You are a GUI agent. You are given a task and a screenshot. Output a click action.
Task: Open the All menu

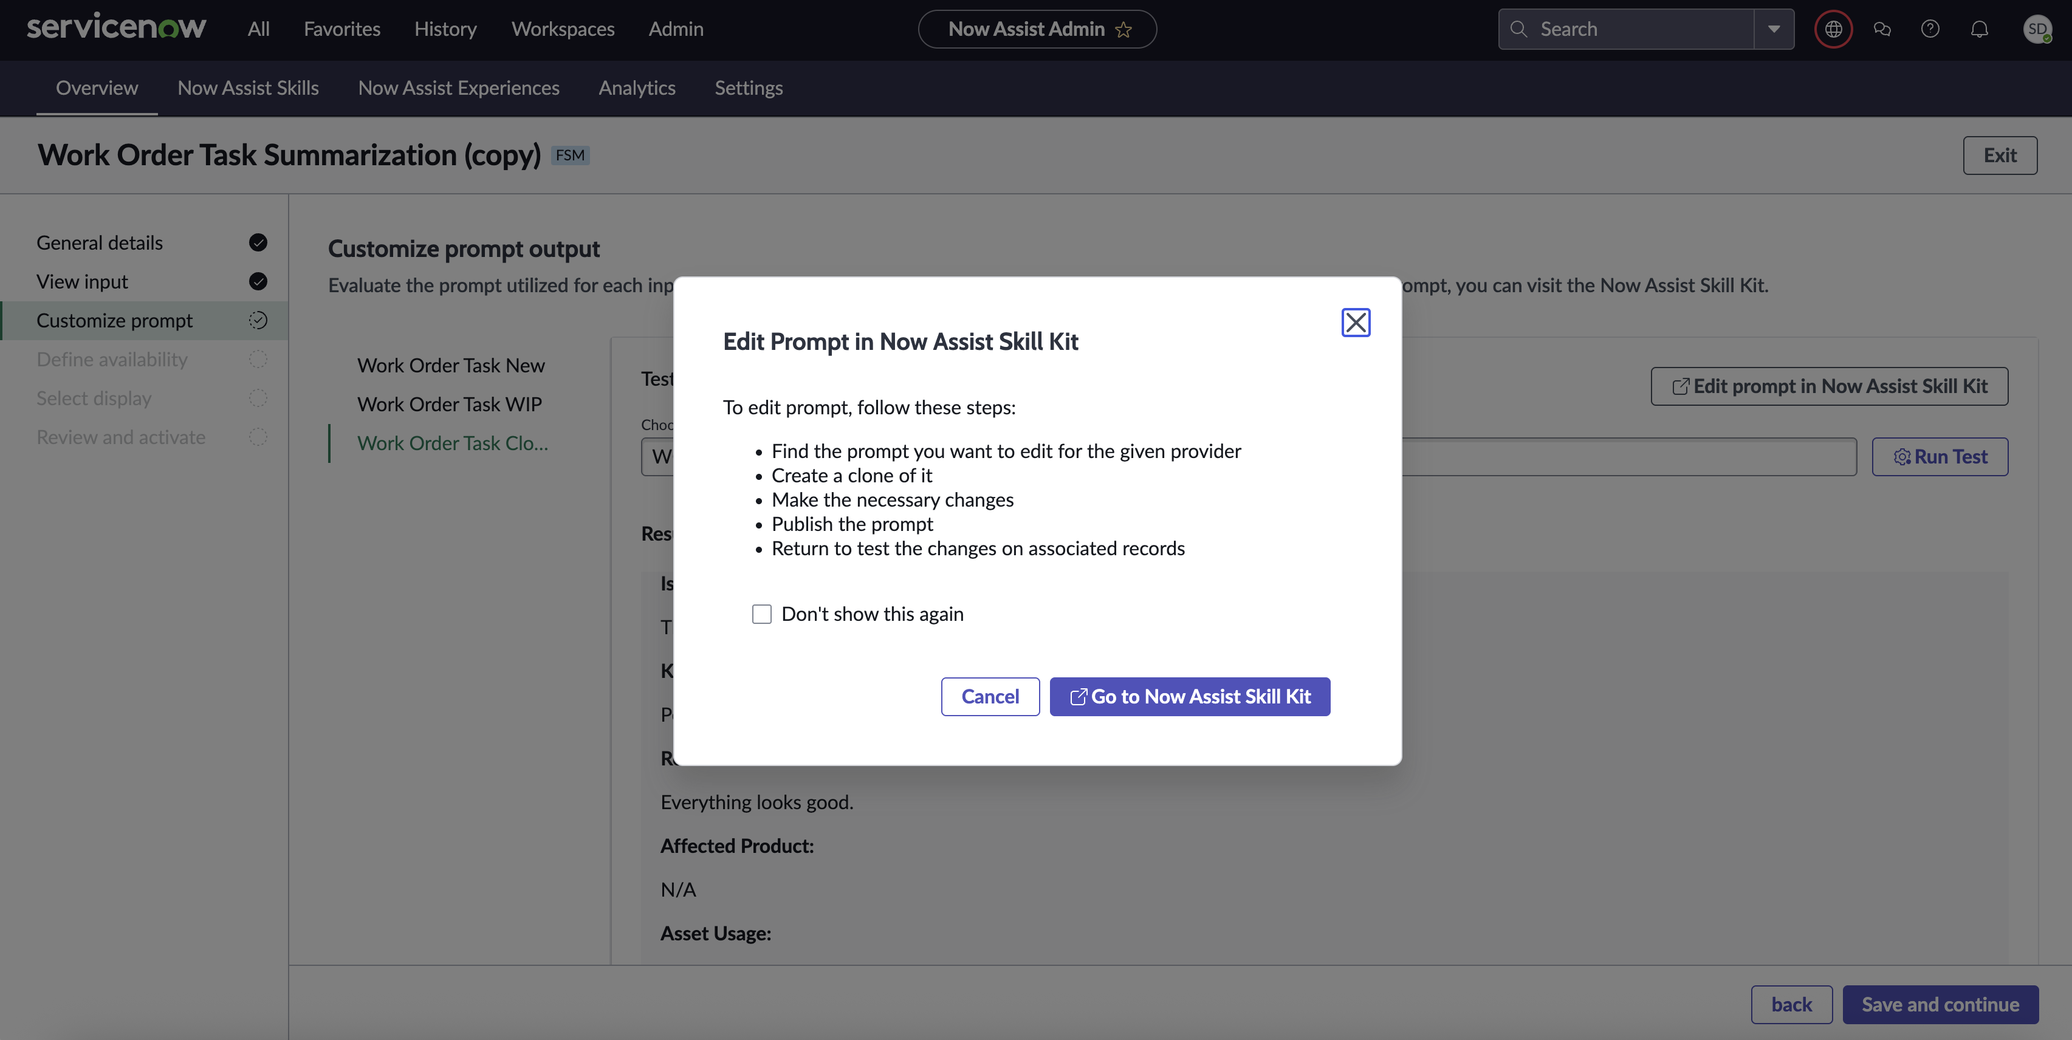point(258,29)
